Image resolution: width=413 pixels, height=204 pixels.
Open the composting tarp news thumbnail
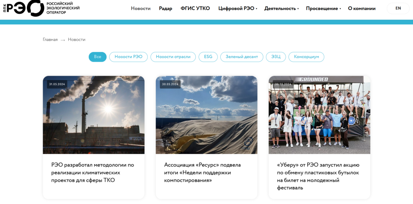tap(206, 115)
